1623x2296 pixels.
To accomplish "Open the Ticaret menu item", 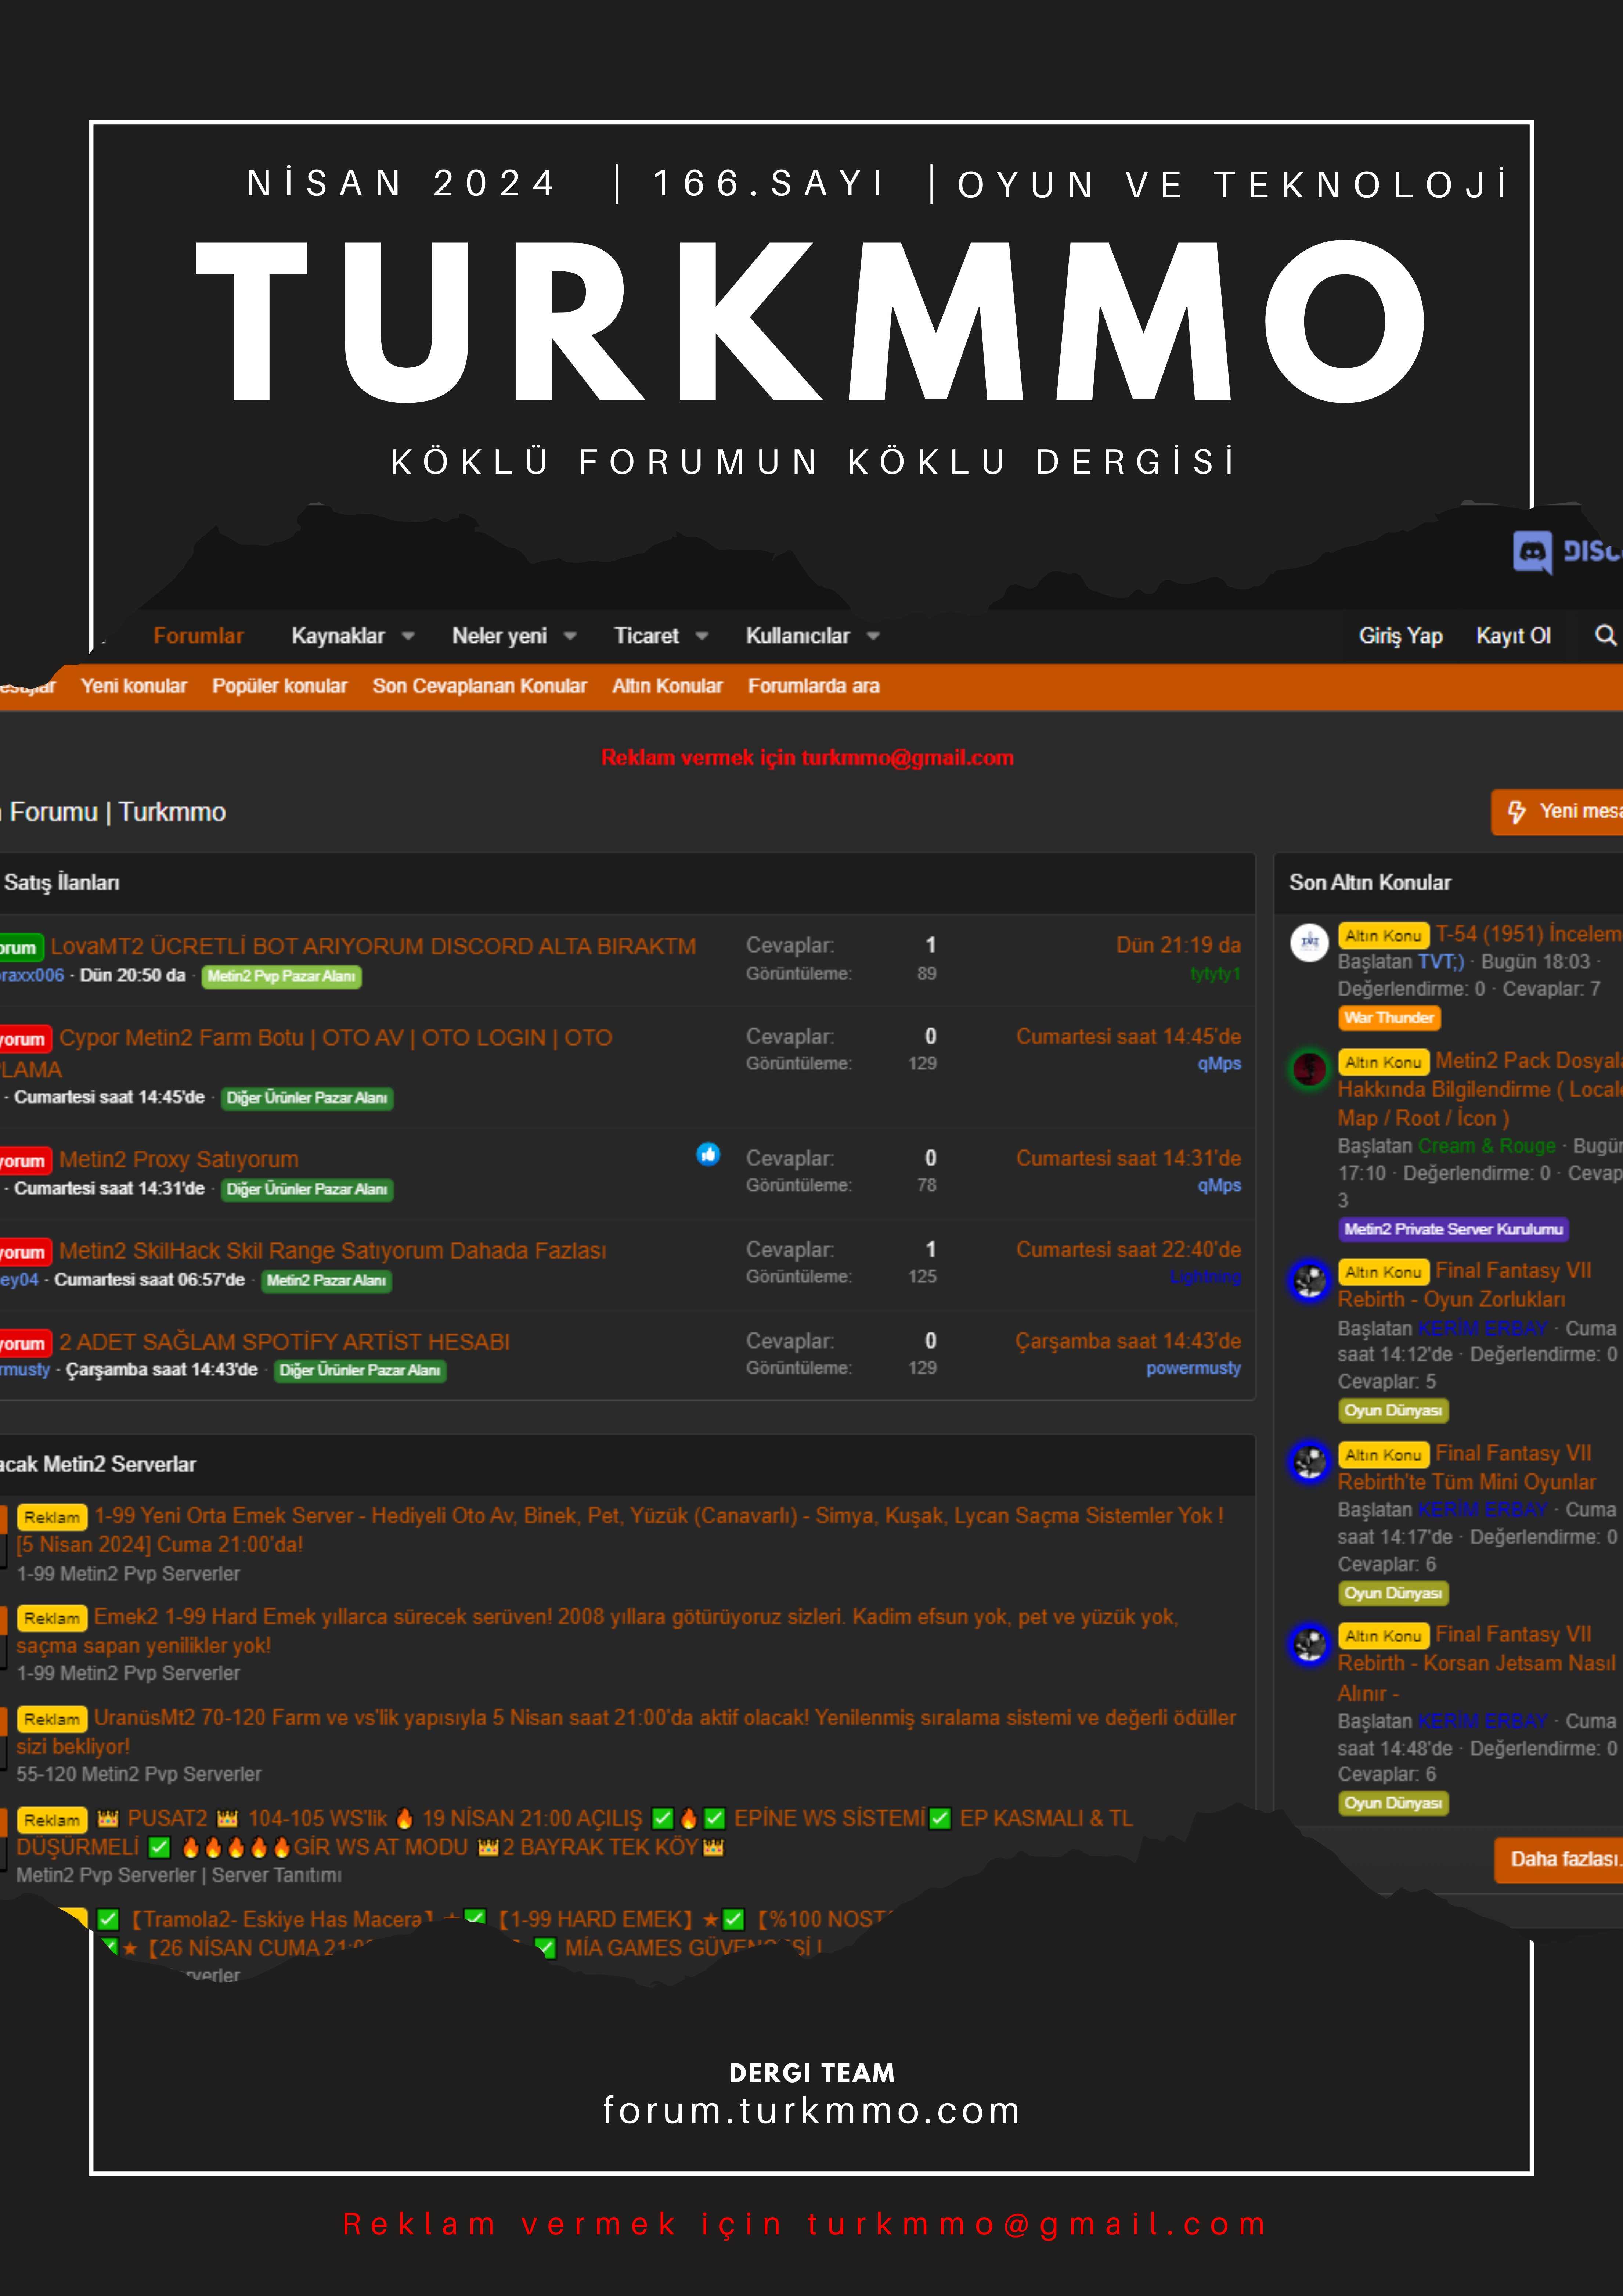I will point(646,636).
